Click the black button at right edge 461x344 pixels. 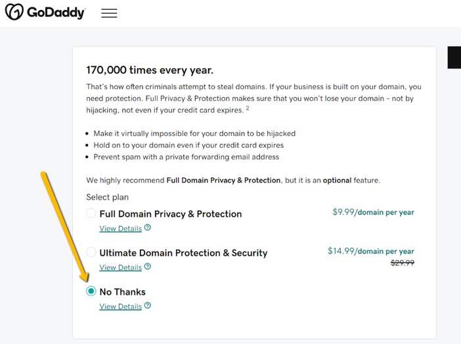coord(454,57)
